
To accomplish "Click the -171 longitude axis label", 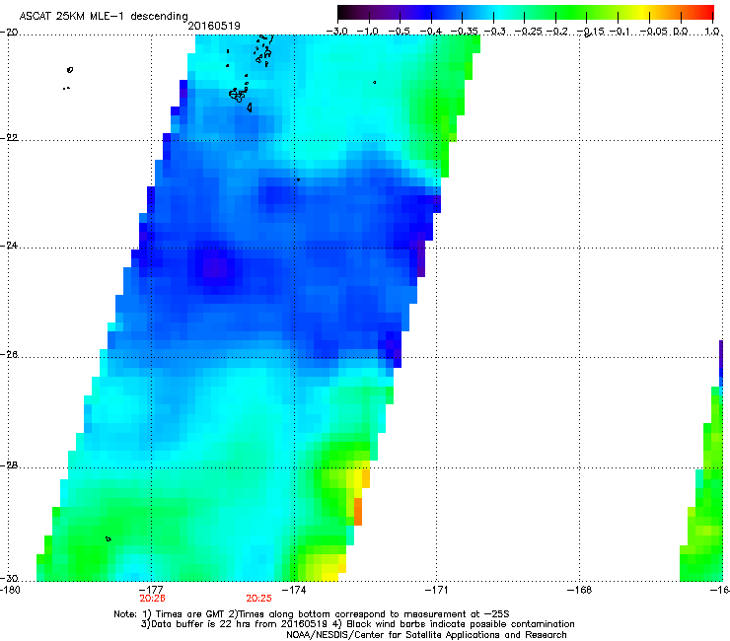I will click(437, 590).
